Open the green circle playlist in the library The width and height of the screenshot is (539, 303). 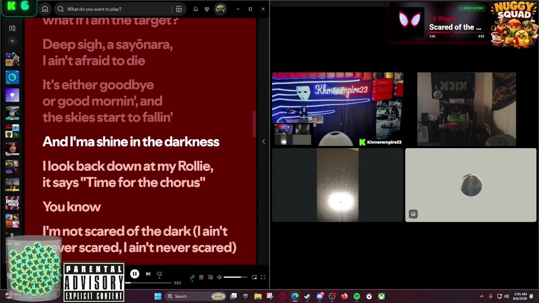click(x=12, y=77)
